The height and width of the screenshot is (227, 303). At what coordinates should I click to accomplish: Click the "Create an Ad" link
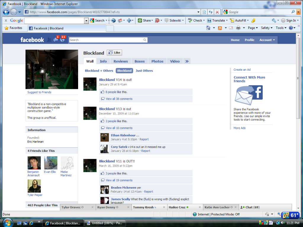click(x=242, y=70)
